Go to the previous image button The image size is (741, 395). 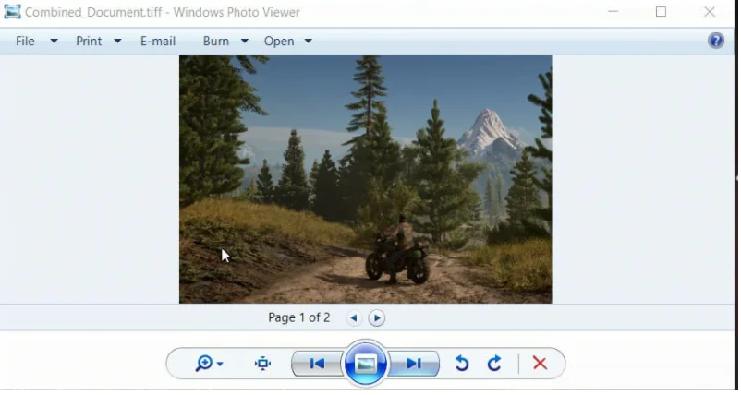tap(317, 364)
